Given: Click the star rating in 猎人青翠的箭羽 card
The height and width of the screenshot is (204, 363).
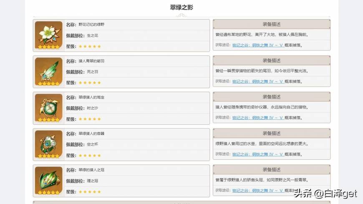Looking at the screenshot, I should [x=90, y=83].
